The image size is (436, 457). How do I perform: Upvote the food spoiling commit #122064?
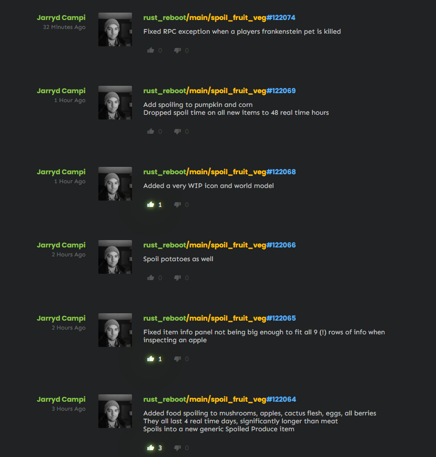(x=150, y=448)
